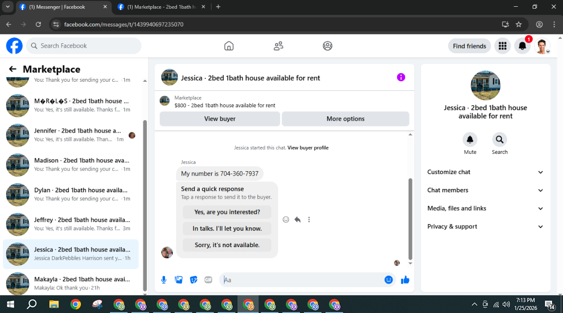Click the message text input field
The height and width of the screenshot is (313, 563).
pyautogui.click(x=302, y=280)
